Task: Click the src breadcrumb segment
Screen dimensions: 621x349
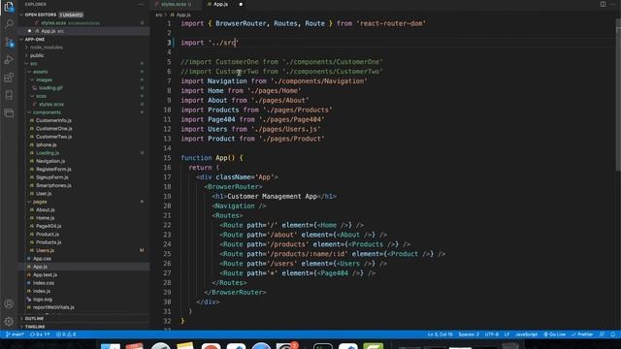Action: pyautogui.click(x=159, y=15)
